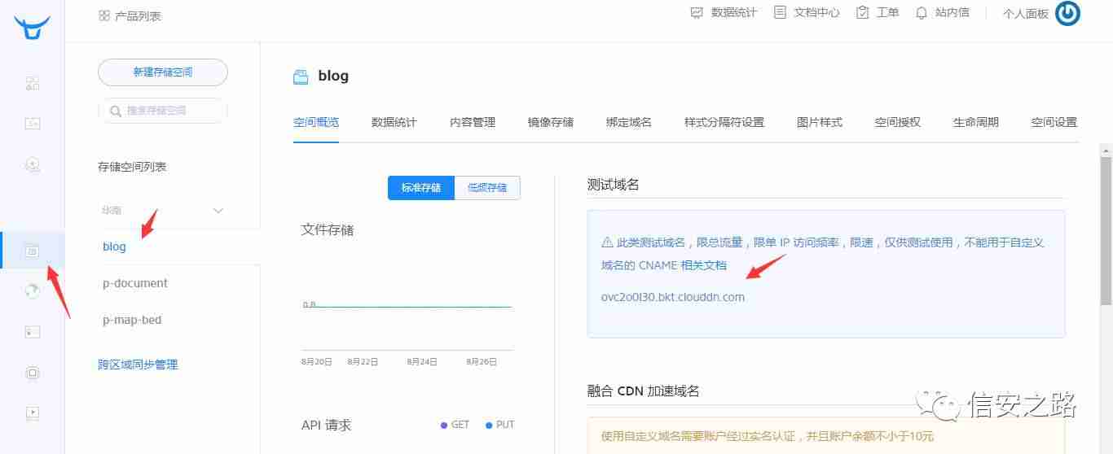Select the sidebar CDN globe icon
The height and width of the screenshot is (454, 1113).
(x=33, y=290)
